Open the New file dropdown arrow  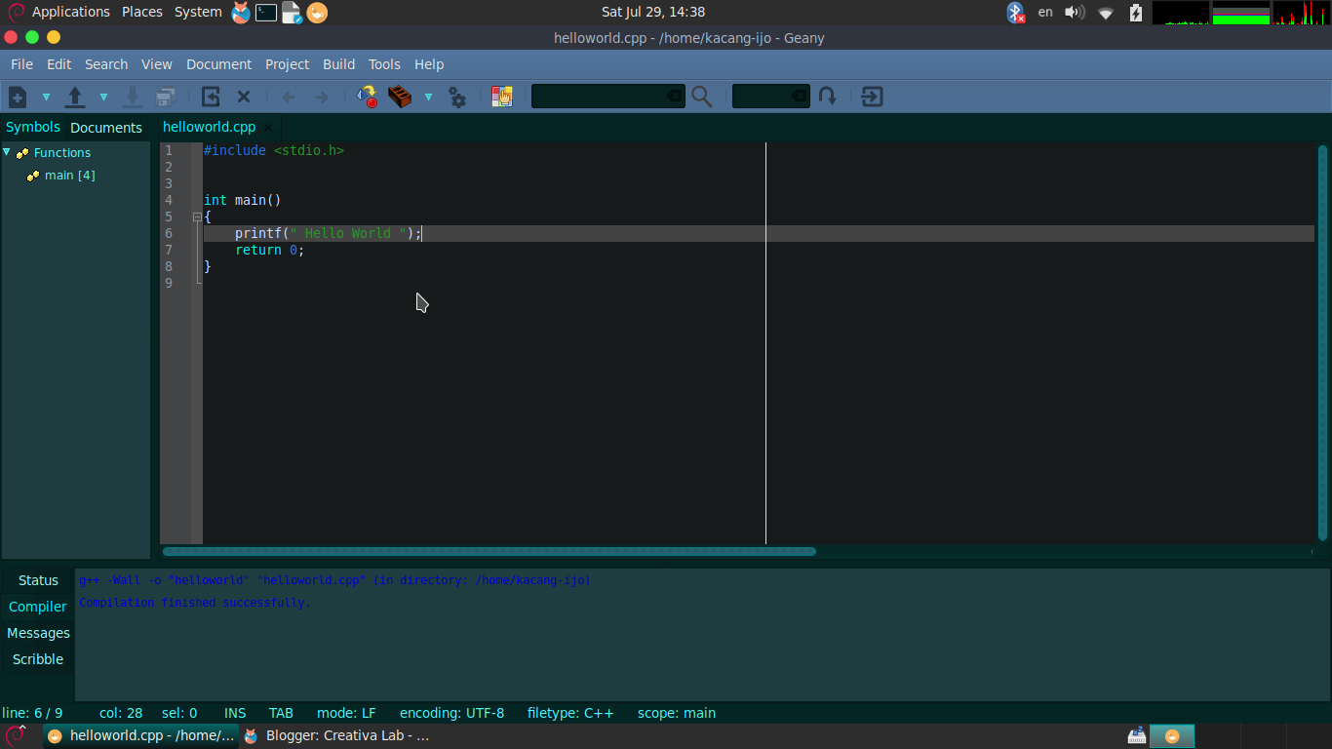[46, 97]
